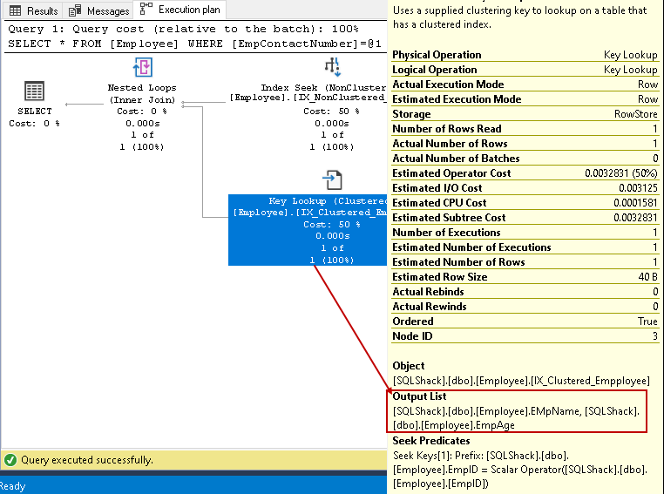The height and width of the screenshot is (494, 664).
Task: Click the Number of Rows Read row
Action: click(525, 129)
